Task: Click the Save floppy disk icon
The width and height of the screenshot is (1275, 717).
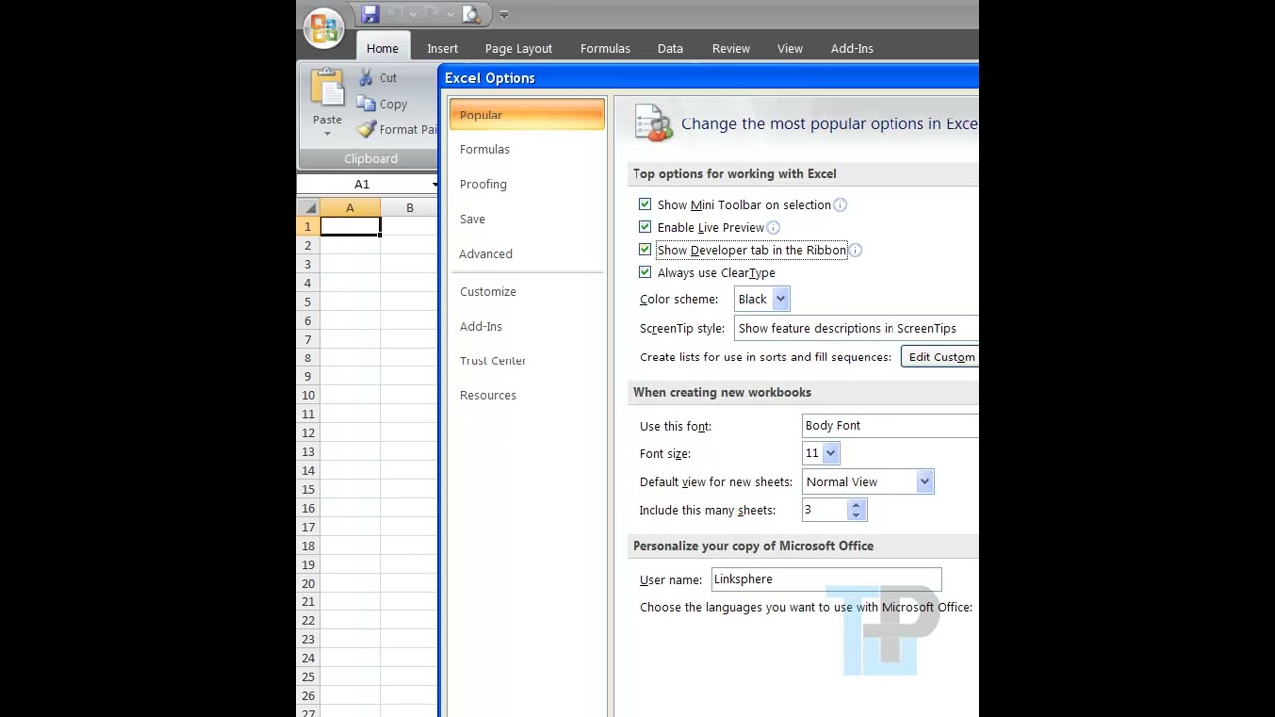Action: coord(370,14)
